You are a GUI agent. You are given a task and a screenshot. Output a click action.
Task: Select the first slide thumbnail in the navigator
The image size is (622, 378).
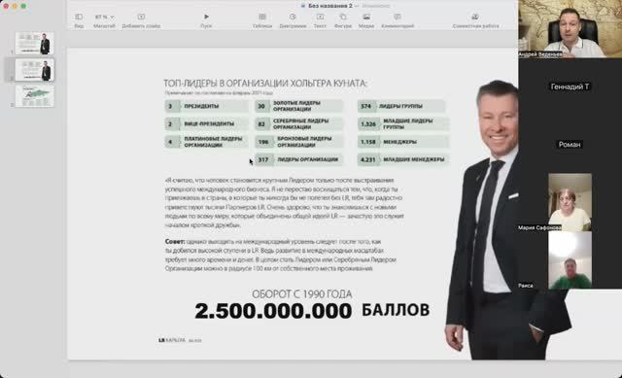point(35,43)
